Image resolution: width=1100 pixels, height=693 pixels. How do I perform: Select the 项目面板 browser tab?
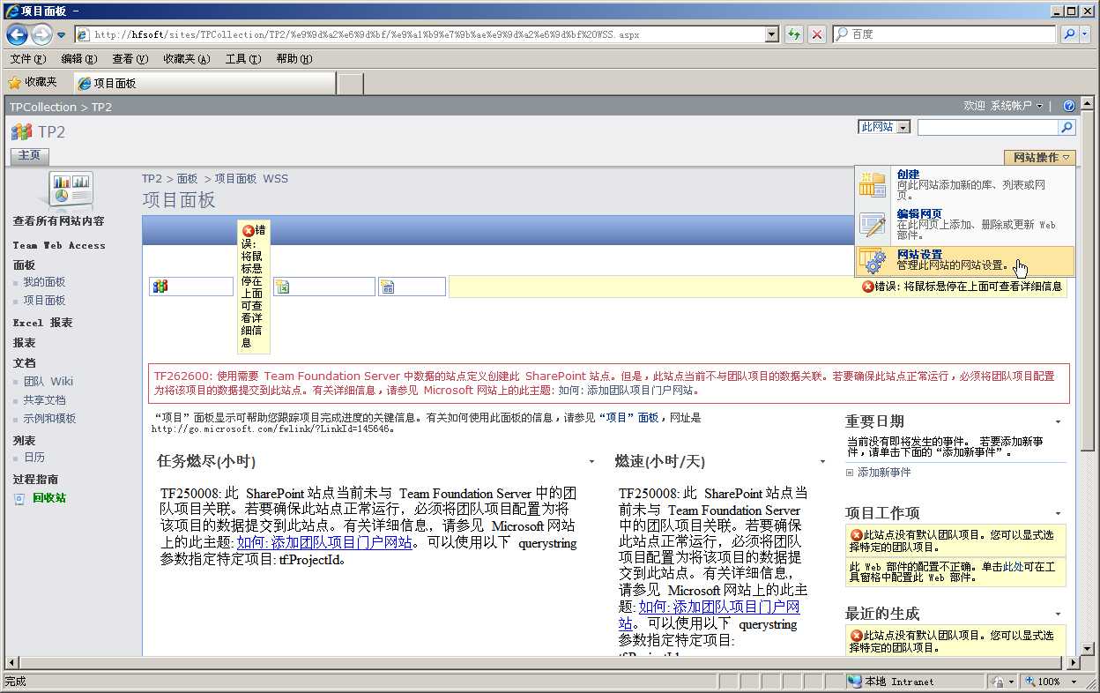pos(204,83)
